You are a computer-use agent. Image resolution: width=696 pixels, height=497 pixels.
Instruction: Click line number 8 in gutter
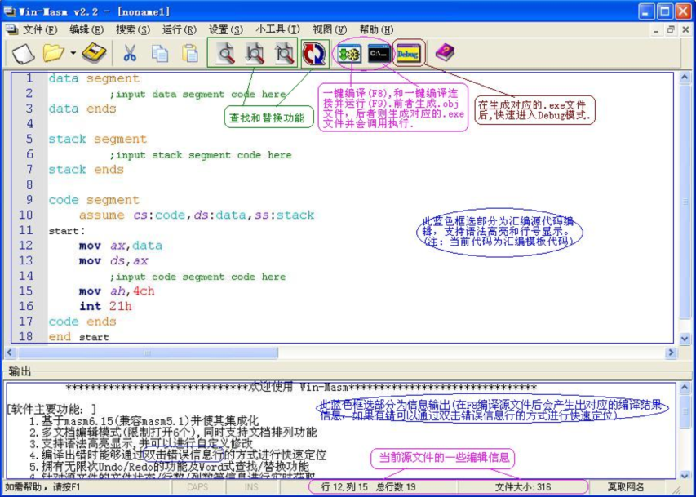pos(29,184)
